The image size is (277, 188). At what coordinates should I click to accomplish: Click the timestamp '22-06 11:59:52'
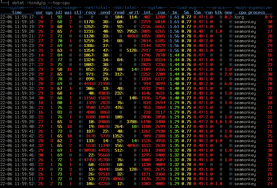pyautogui.click(x=17, y=184)
